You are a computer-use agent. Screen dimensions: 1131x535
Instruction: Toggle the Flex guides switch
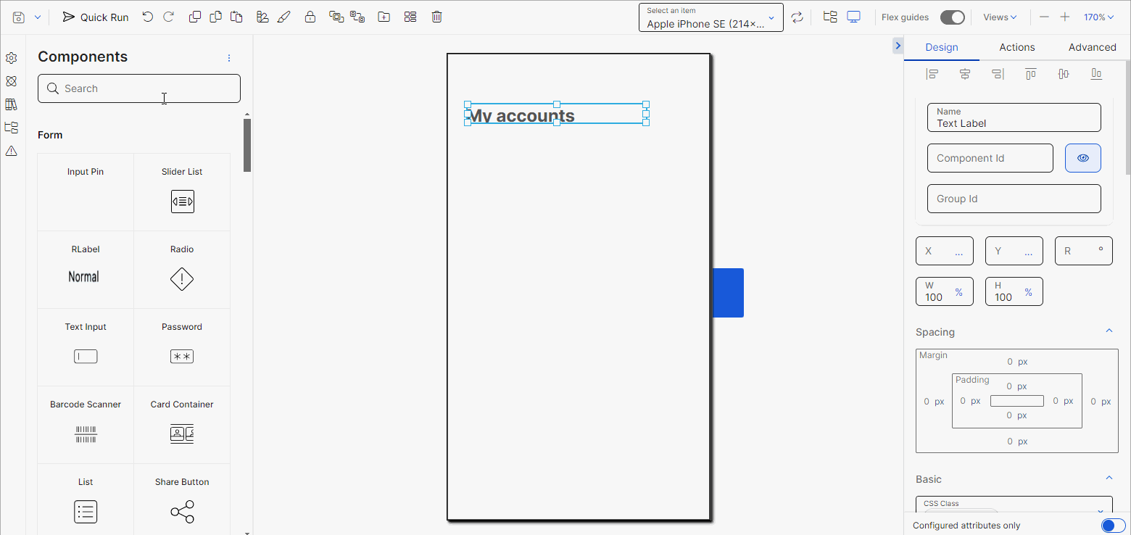pos(953,17)
